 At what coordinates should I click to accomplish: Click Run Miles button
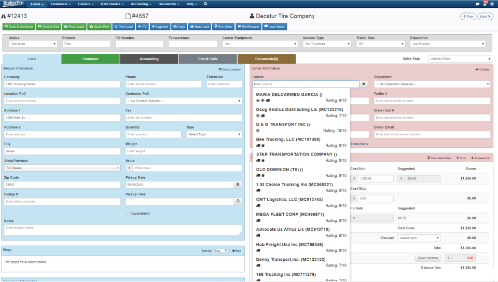(223, 26)
